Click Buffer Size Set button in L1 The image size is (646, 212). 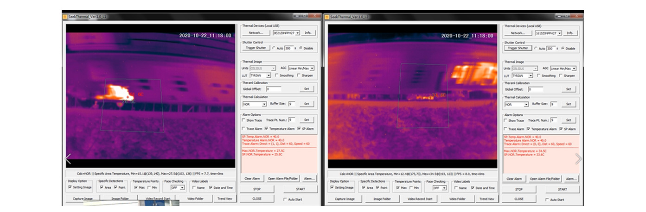(306, 104)
